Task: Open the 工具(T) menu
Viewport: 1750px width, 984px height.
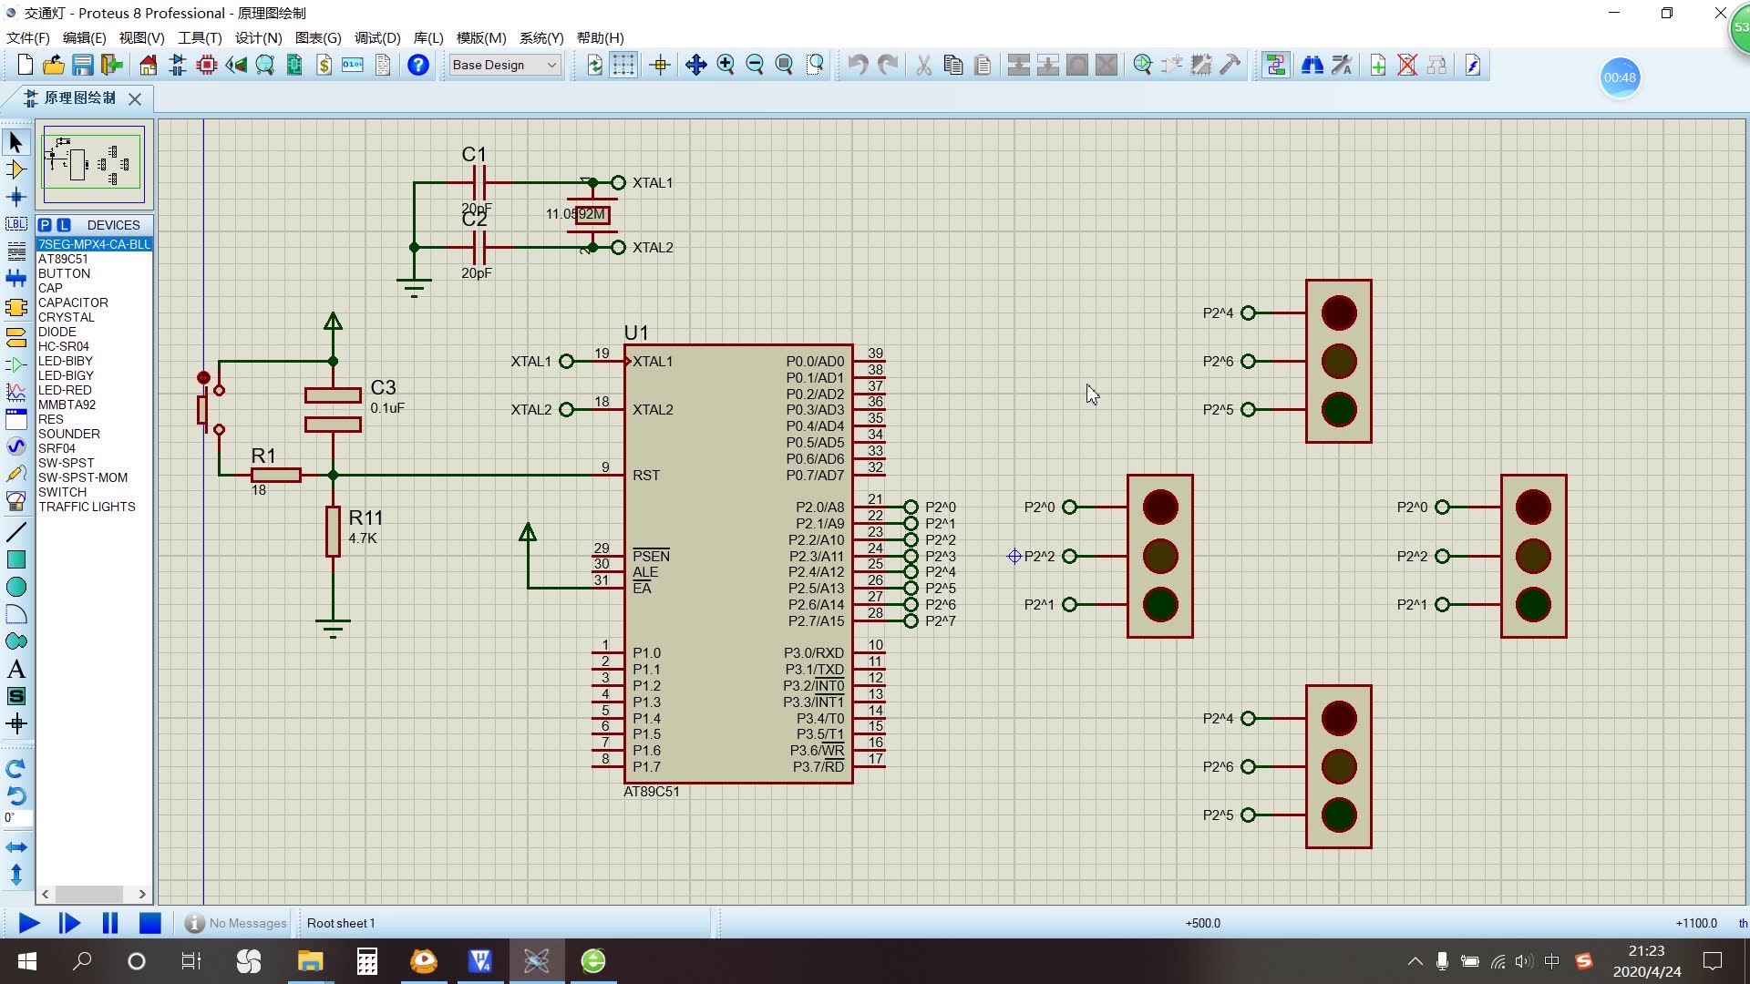Action: tap(200, 37)
